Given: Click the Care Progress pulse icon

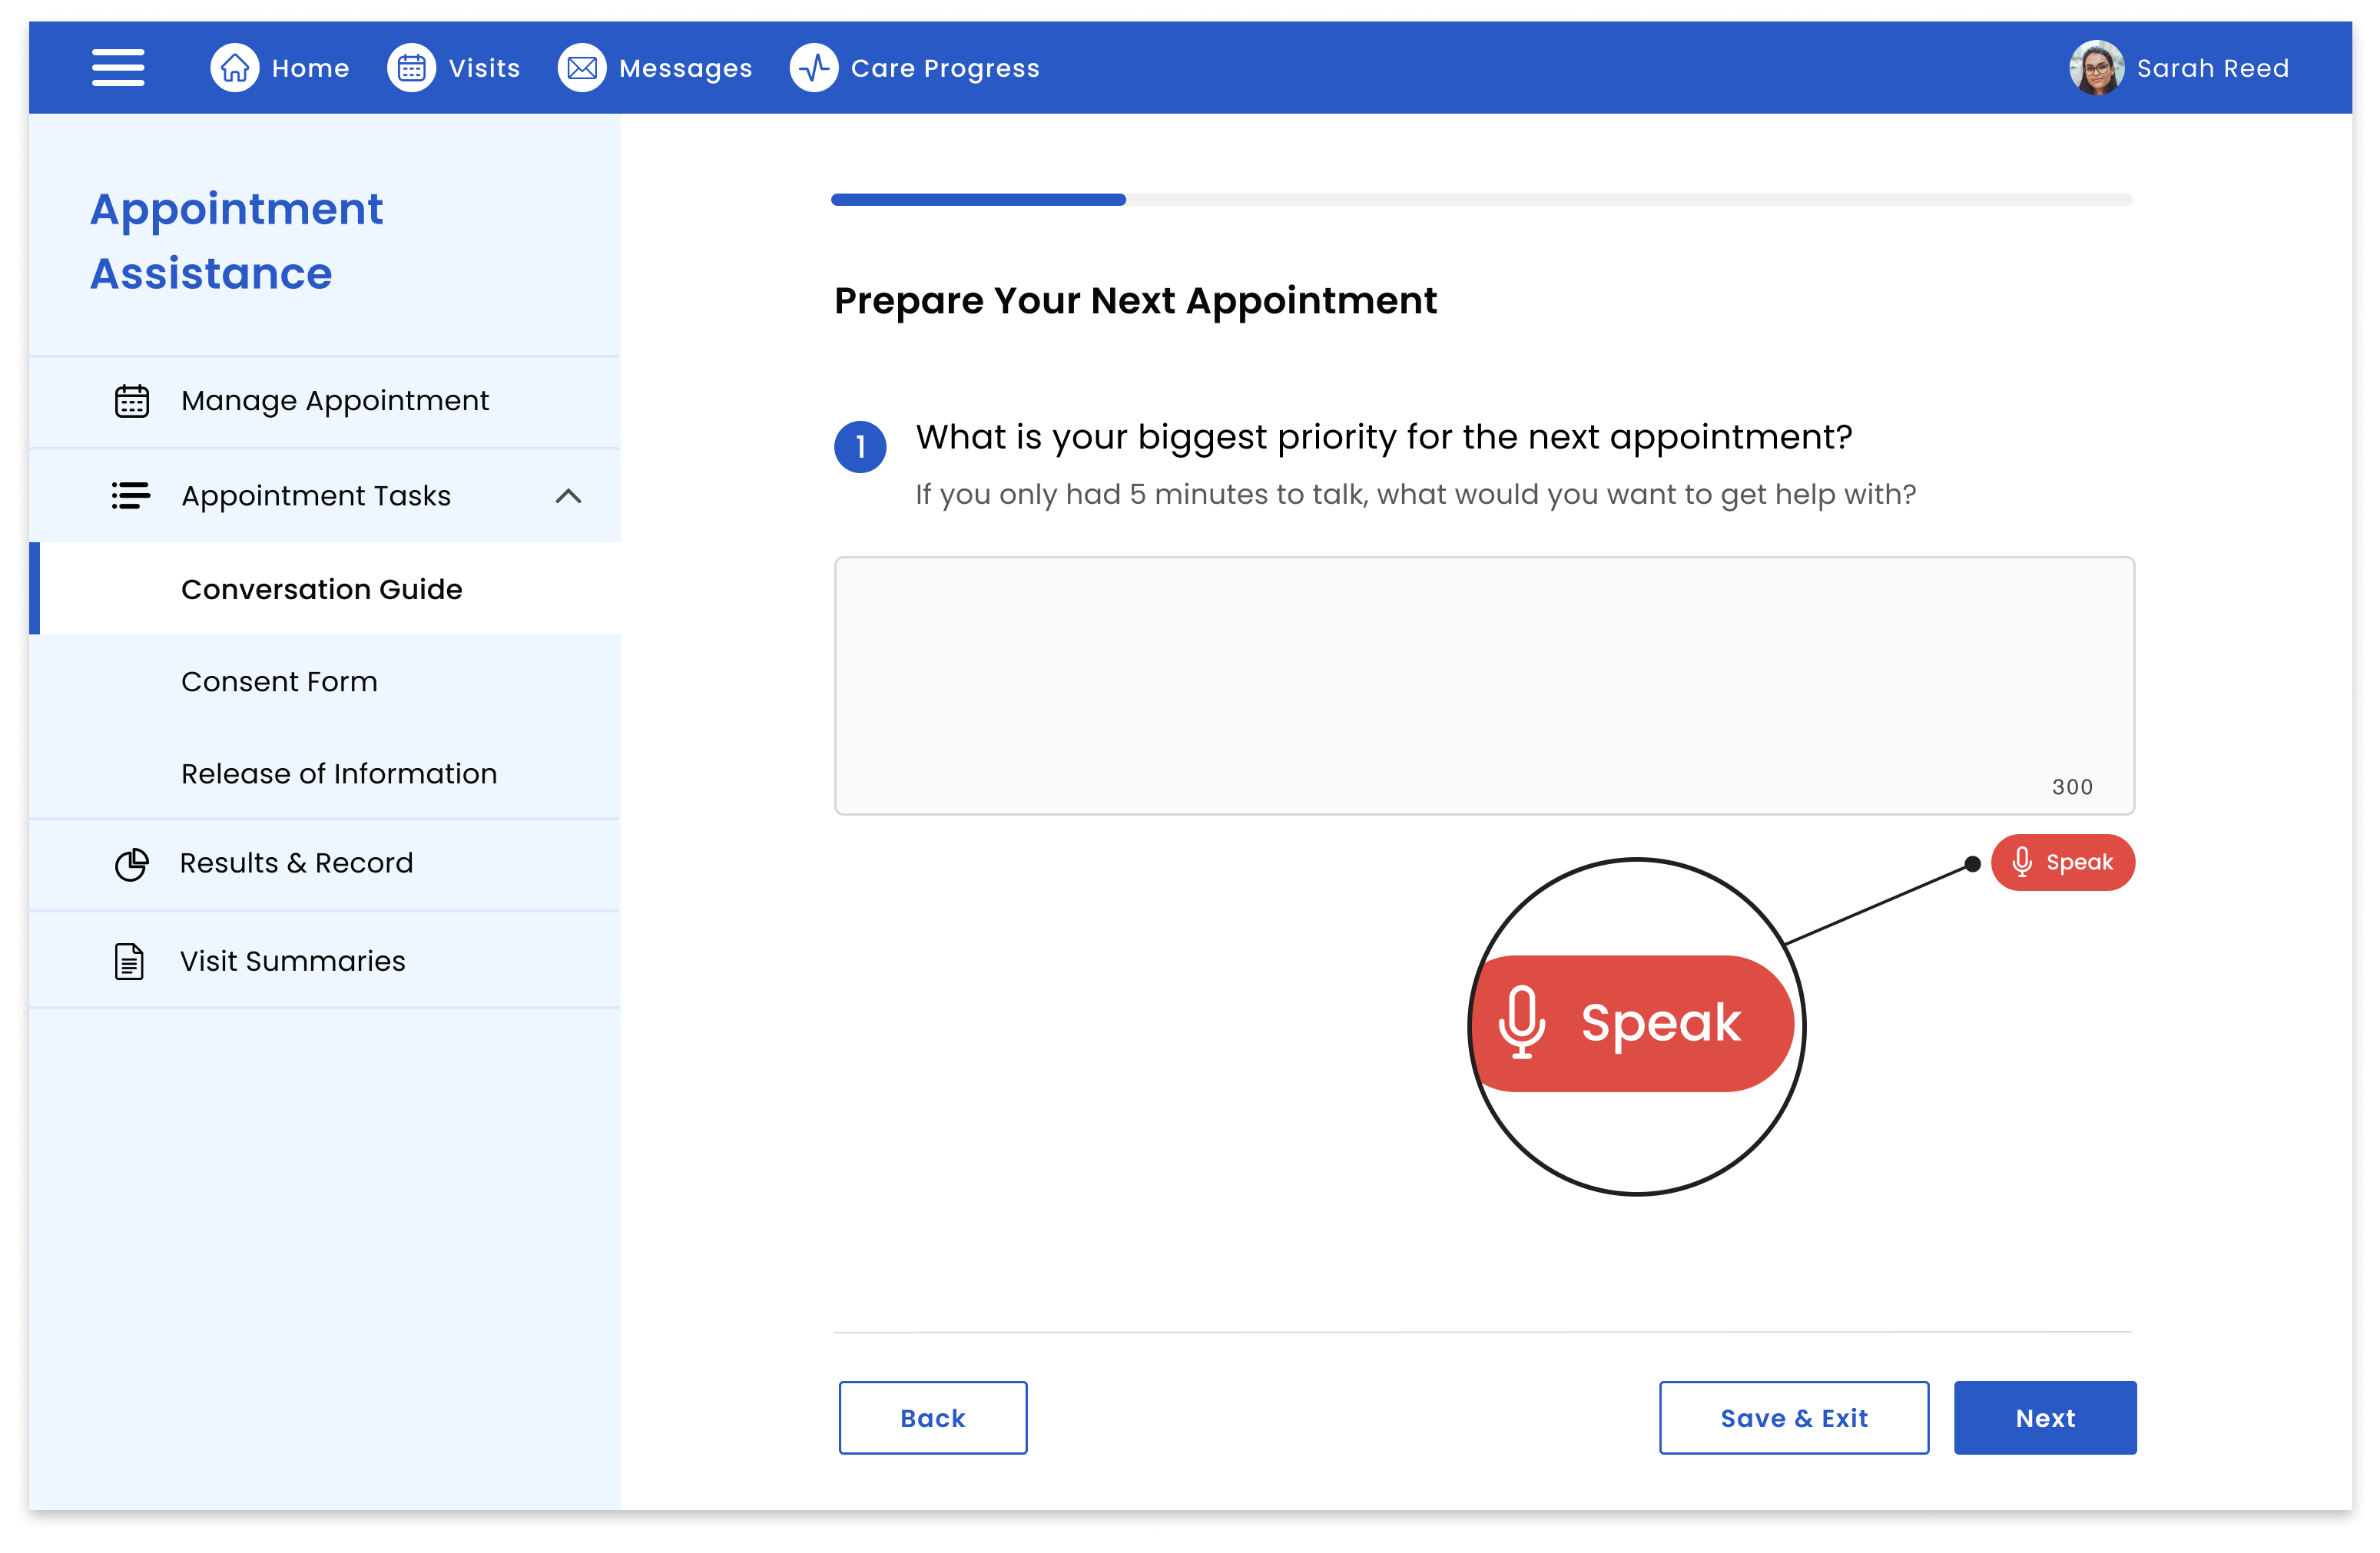Looking at the screenshot, I should tap(814, 68).
